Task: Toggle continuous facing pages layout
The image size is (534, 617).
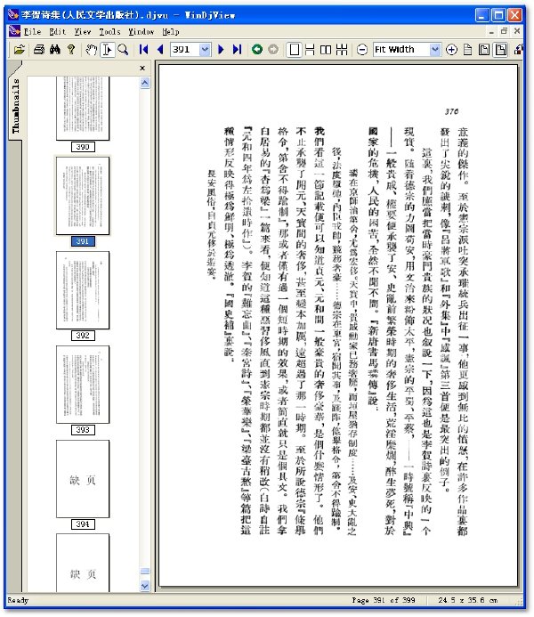Action: point(342,50)
